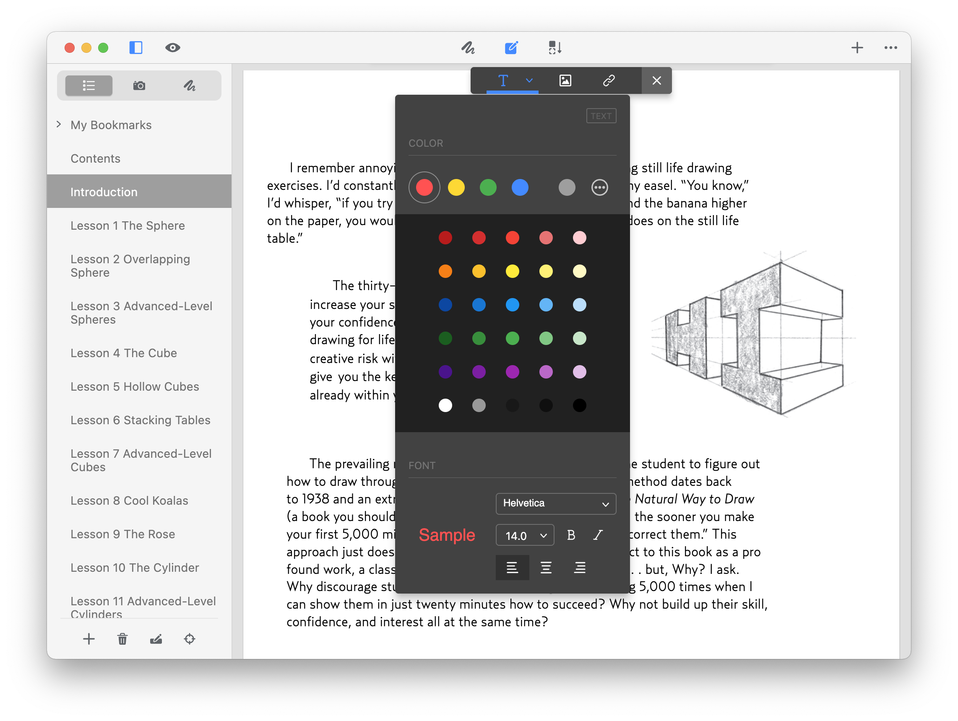Viewport: 958px width, 721px height.
Task: Select the image insertion icon
Action: point(565,80)
